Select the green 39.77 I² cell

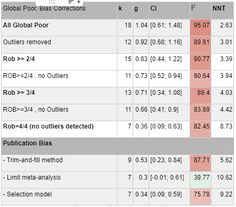pyautogui.click(x=200, y=180)
